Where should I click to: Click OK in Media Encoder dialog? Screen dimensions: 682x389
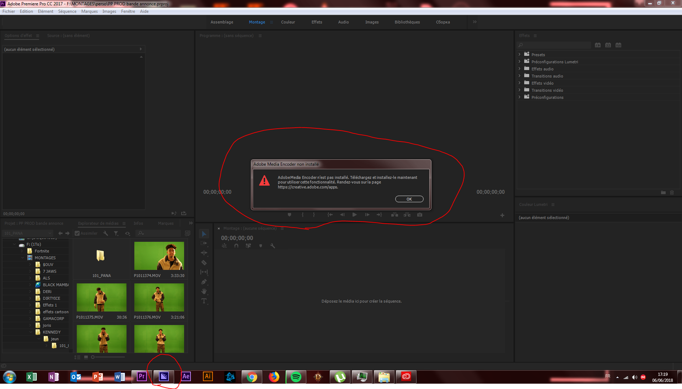[x=409, y=199]
